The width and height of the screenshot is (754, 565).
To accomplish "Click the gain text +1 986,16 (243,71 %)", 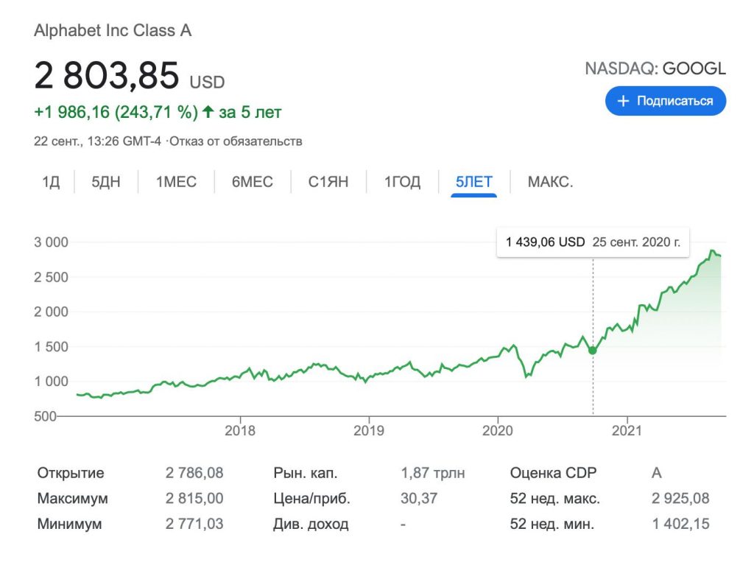I will coord(116,112).
